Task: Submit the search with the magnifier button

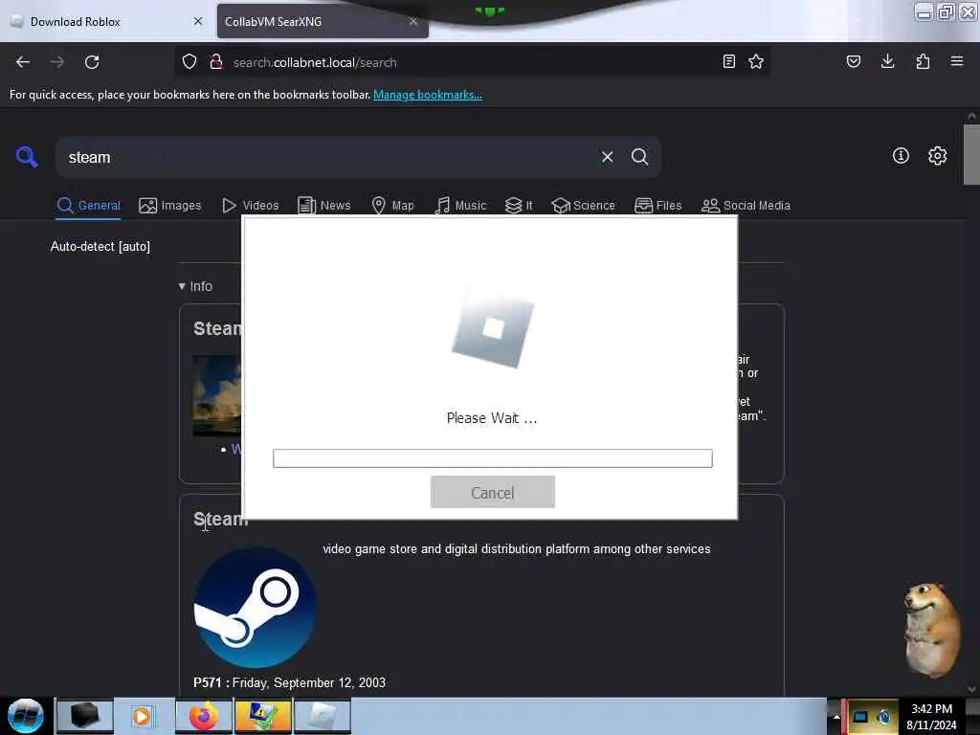Action: [639, 157]
